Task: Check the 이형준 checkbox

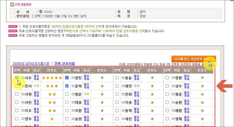Action: coord(167,94)
